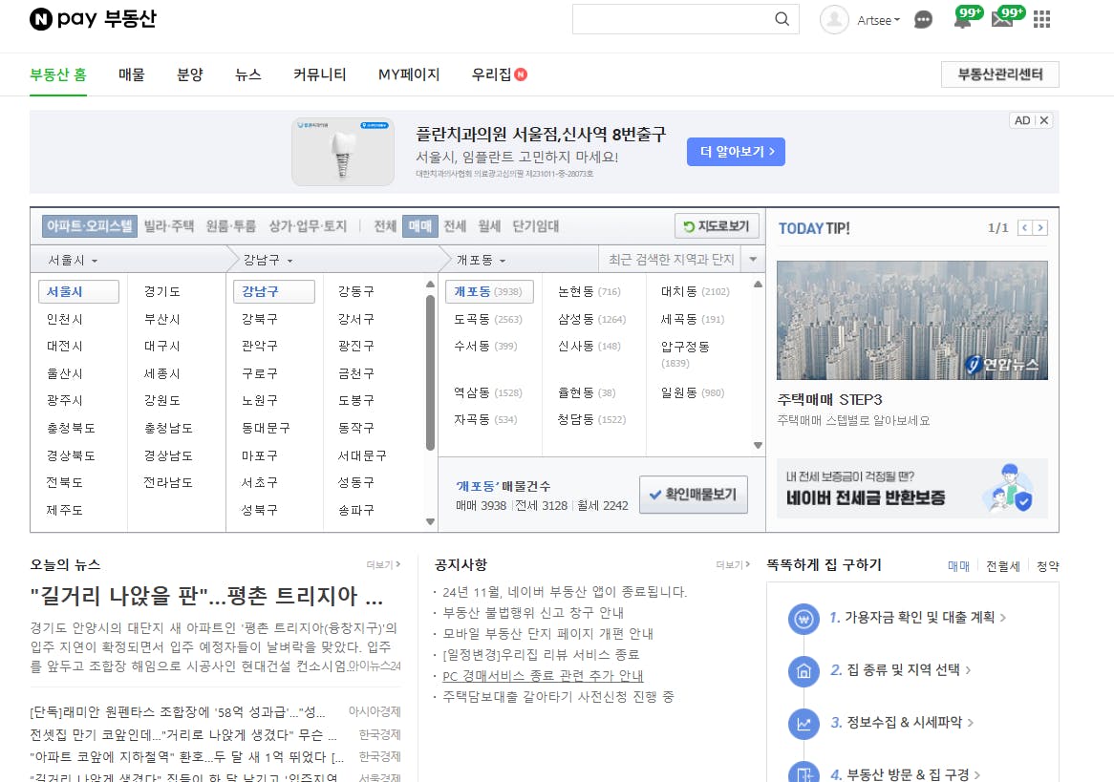
Task: Open PC 경매서비스 종료 notice
Action: tap(542, 675)
